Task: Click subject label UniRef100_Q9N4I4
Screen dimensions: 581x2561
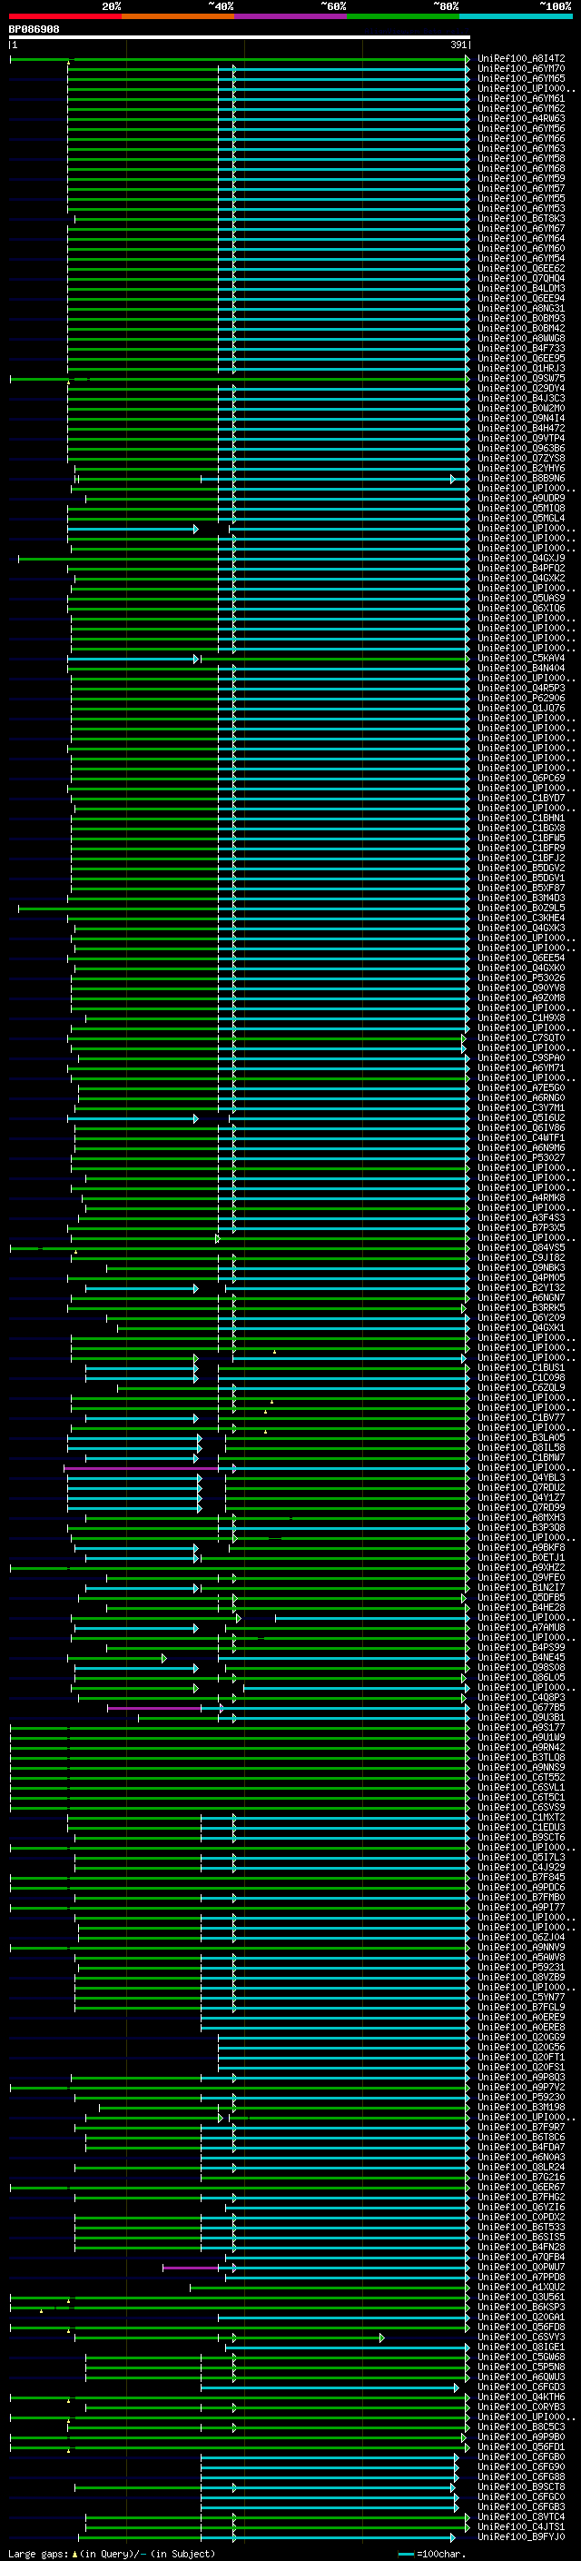Action: (521, 419)
